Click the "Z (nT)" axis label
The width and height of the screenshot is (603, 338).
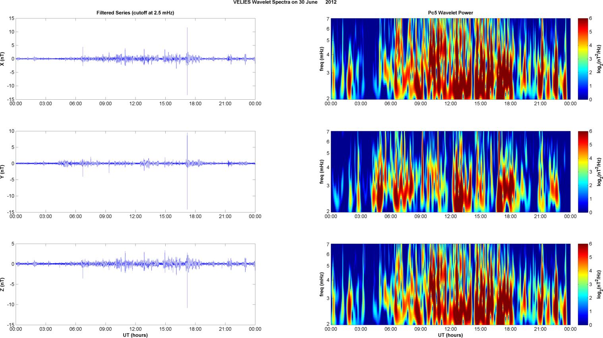click(2, 284)
